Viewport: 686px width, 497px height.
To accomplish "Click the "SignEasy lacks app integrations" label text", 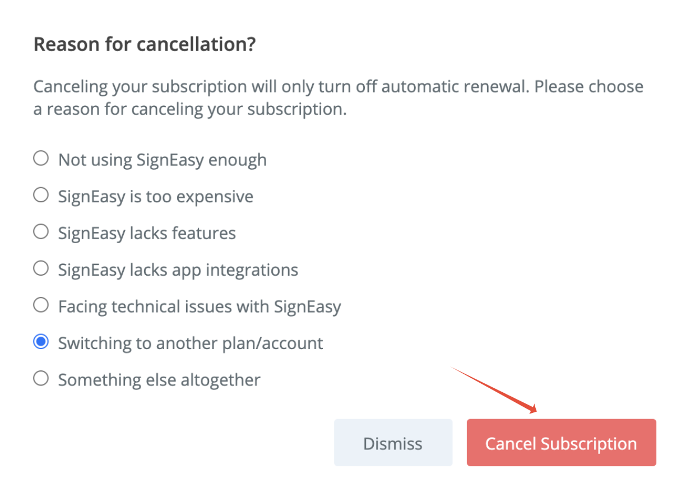I will (x=178, y=270).
